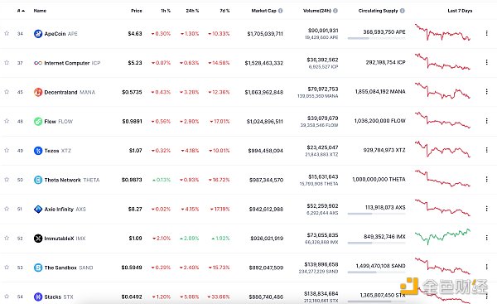The height and width of the screenshot is (304, 497).
Task: Click the Tezos logo icon
Action: [x=38, y=151]
